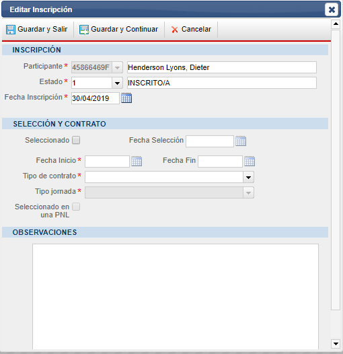The image size is (343, 354).
Task: Click the Guardar y Continuar save icon
Action: click(83, 30)
